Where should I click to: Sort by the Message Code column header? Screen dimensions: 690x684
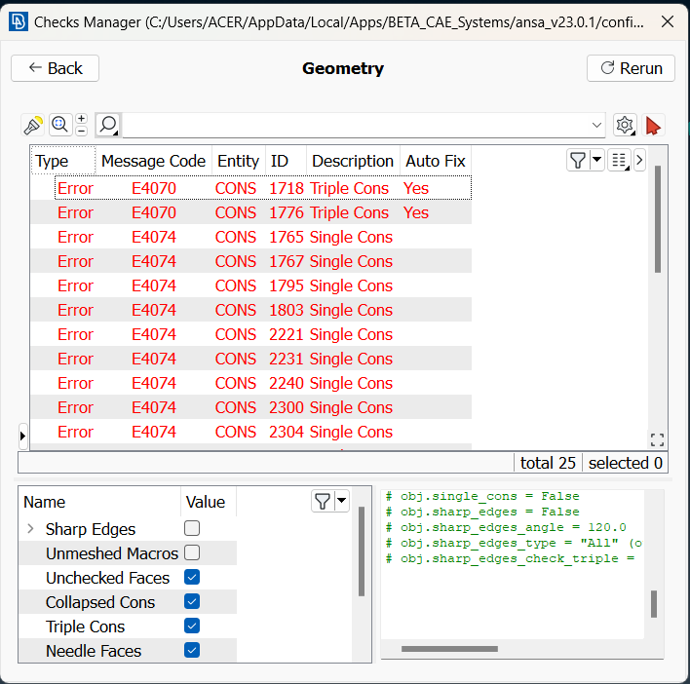point(154,161)
